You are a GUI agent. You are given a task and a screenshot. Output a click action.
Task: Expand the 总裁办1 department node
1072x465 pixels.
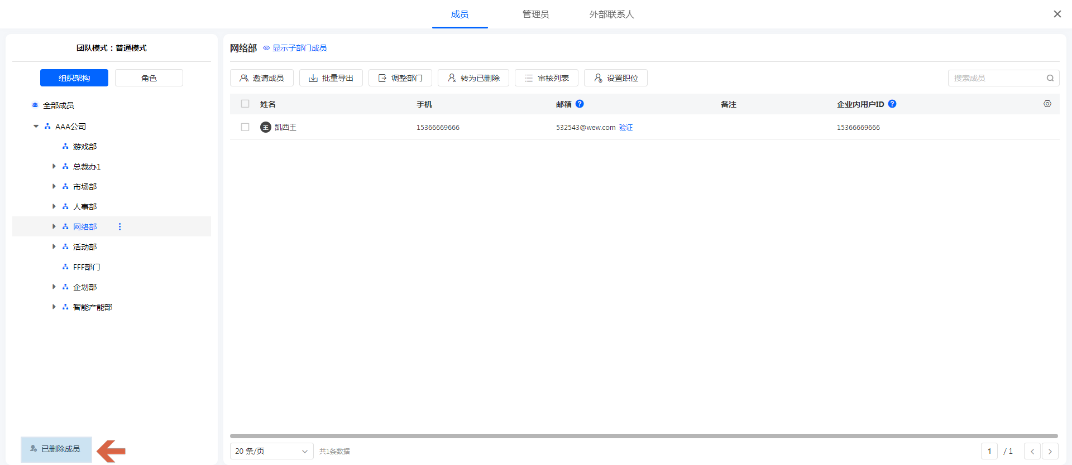(x=54, y=166)
